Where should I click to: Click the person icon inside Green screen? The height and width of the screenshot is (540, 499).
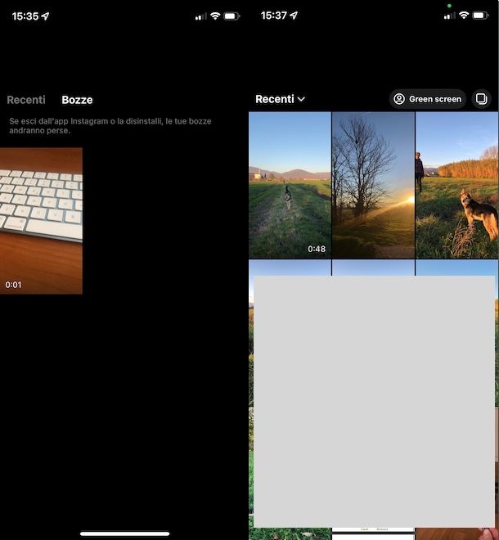pos(399,99)
